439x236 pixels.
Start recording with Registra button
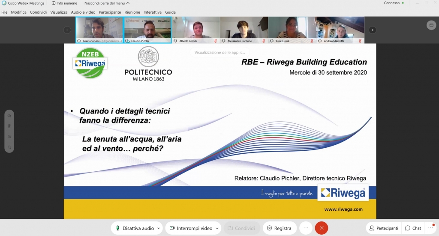pos(279,228)
